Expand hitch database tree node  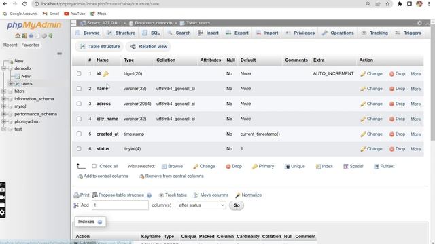[x=4, y=91]
